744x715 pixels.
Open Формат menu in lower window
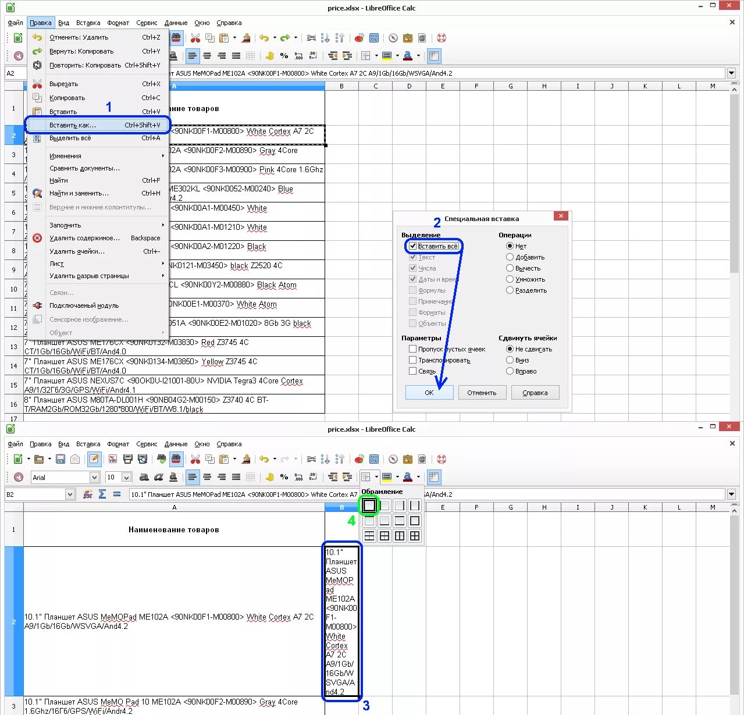coord(118,444)
